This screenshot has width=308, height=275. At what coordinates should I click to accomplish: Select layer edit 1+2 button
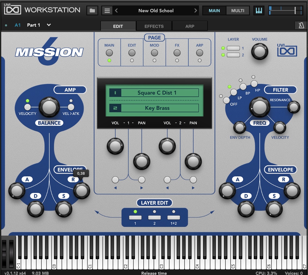point(174,217)
